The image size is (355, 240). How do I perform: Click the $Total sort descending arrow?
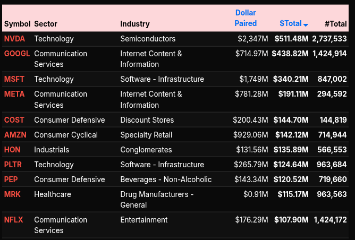coord(306,24)
